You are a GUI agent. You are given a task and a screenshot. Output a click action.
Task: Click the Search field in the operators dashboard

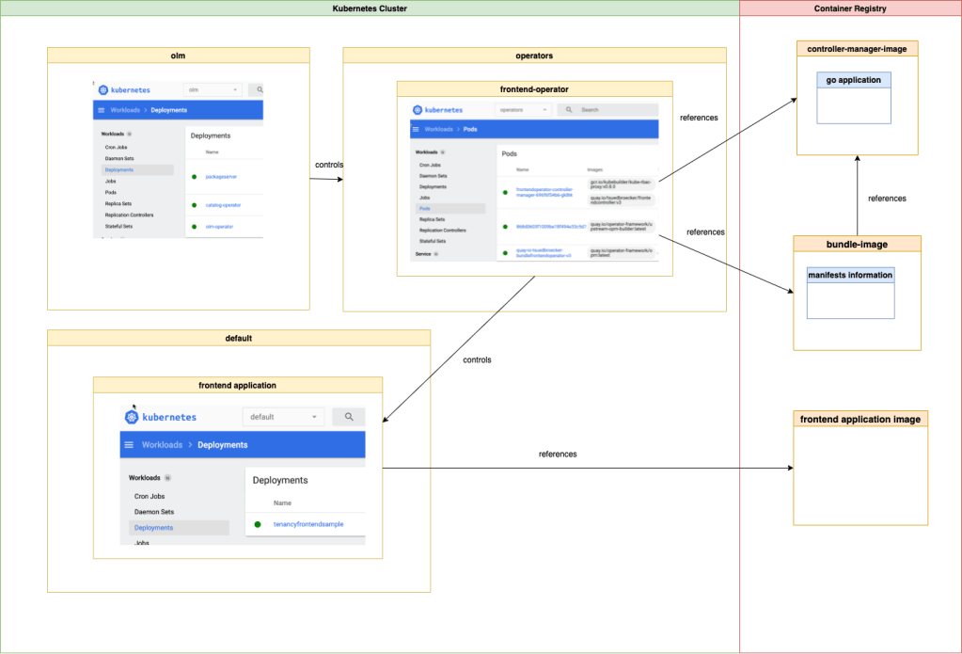[607, 110]
